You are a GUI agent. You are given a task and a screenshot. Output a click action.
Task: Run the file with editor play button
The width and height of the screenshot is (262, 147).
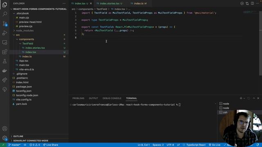(242, 4)
